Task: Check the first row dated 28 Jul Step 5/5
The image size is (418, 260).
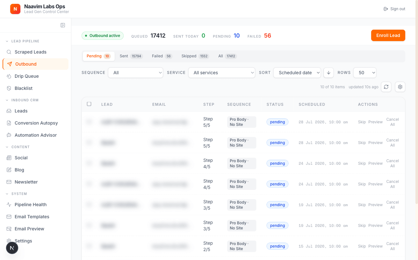Action: (x=89, y=122)
